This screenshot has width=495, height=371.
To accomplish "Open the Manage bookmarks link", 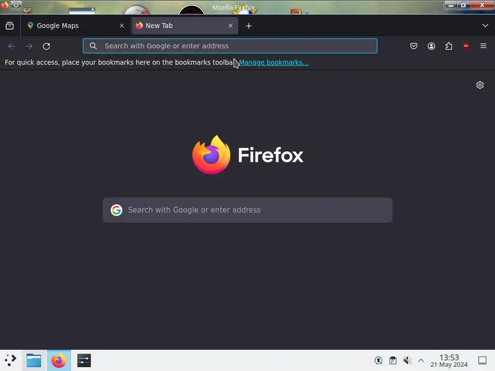I will [274, 62].
